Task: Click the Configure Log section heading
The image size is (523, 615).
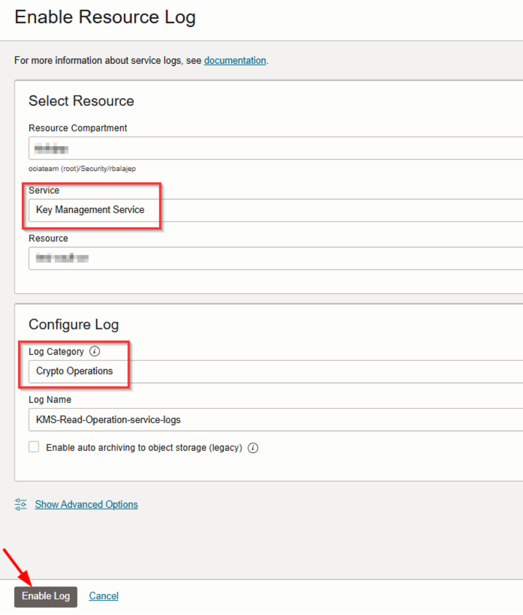Action: (73, 325)
